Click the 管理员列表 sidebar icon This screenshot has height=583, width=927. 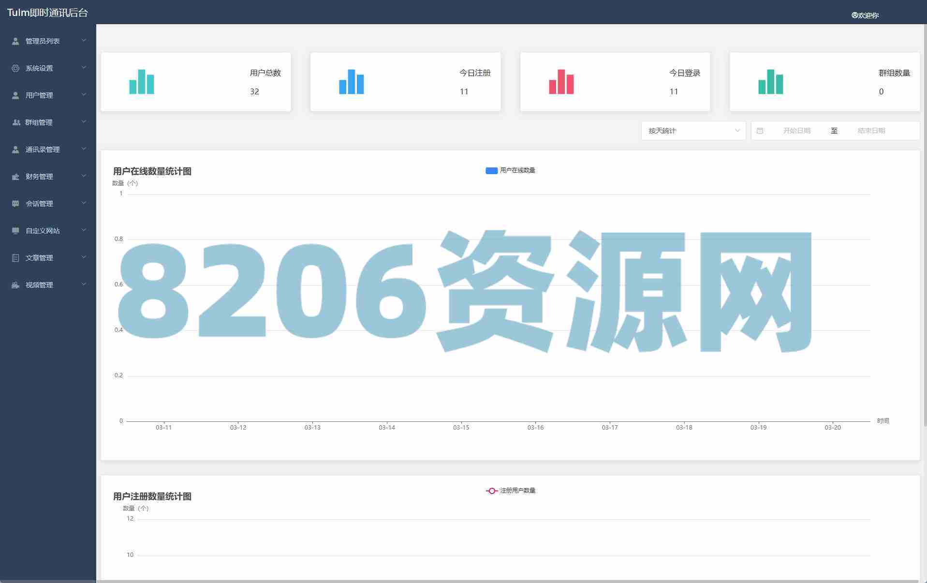(15, 41)
